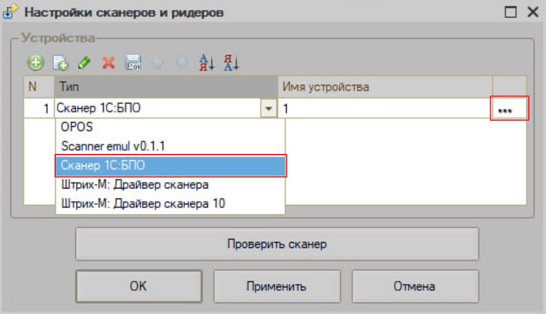This screenshot has width=546, height=314.
Task: Delete device with the red X icon
Action: pos(109,63)
